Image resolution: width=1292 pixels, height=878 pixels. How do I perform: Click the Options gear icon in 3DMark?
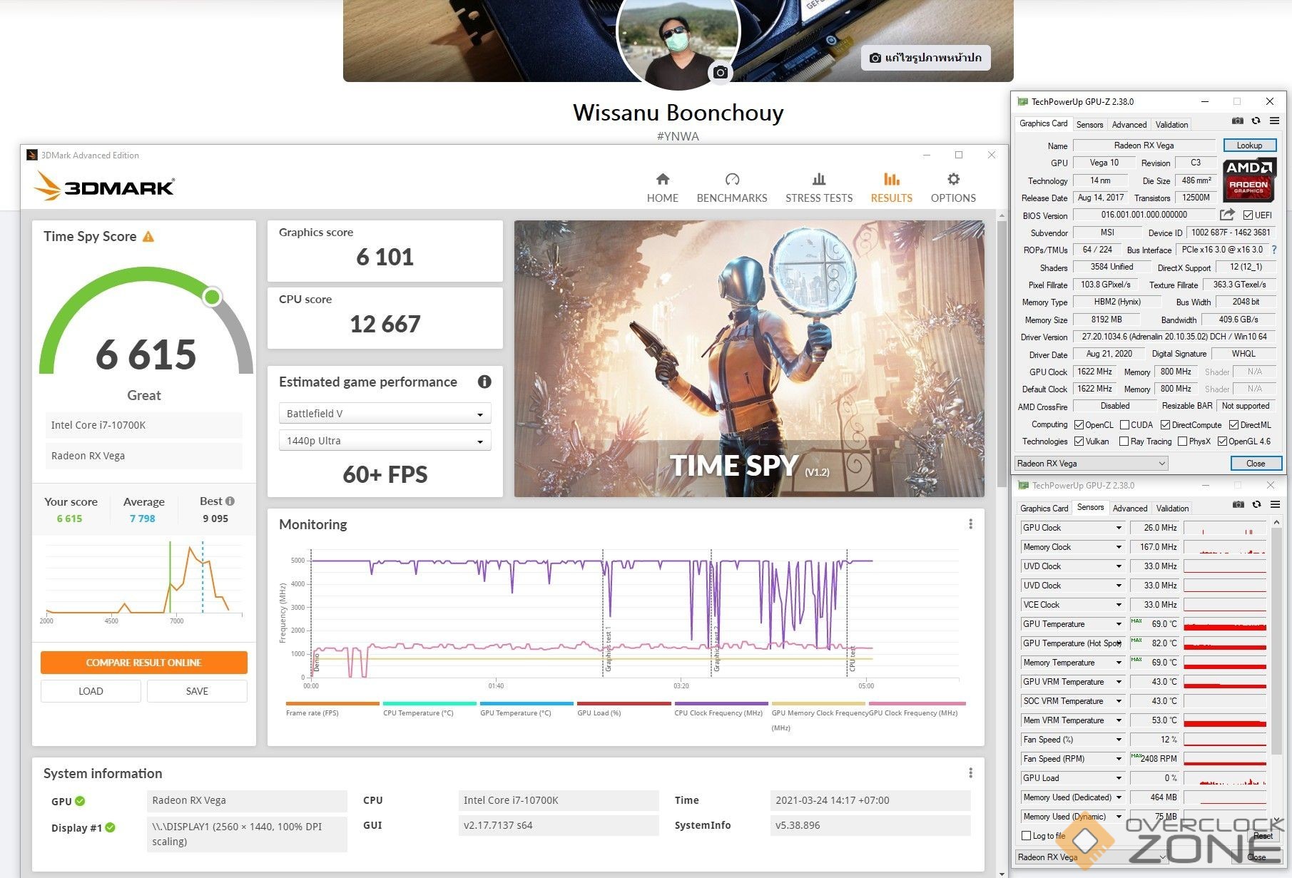[953, 180]
